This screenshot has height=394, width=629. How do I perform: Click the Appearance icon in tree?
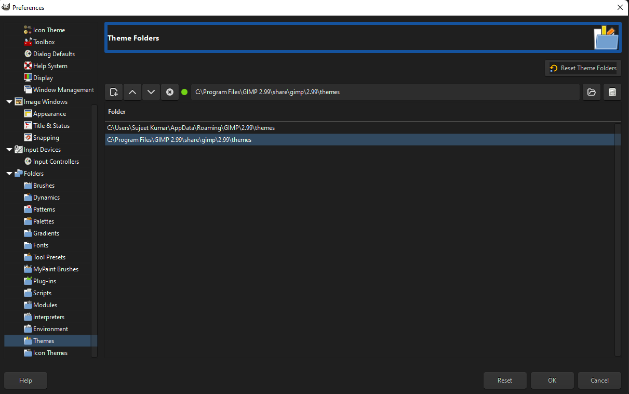click(x=28, y=114)
